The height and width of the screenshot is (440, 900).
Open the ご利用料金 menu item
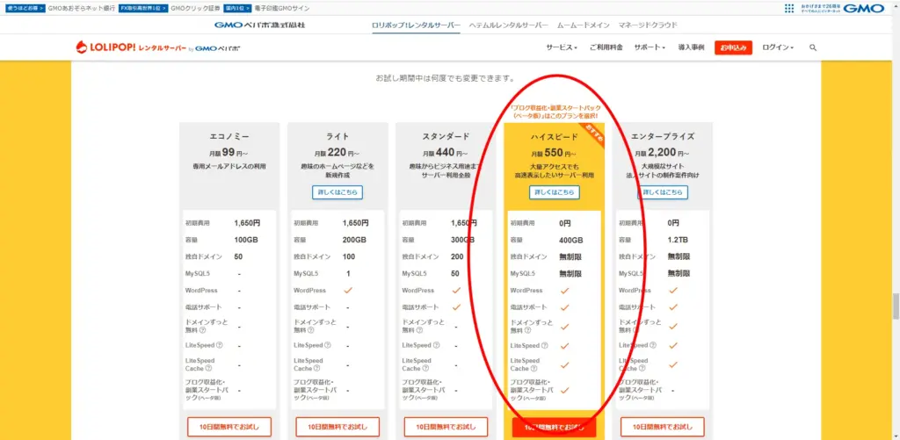click(x=606, y=48)
